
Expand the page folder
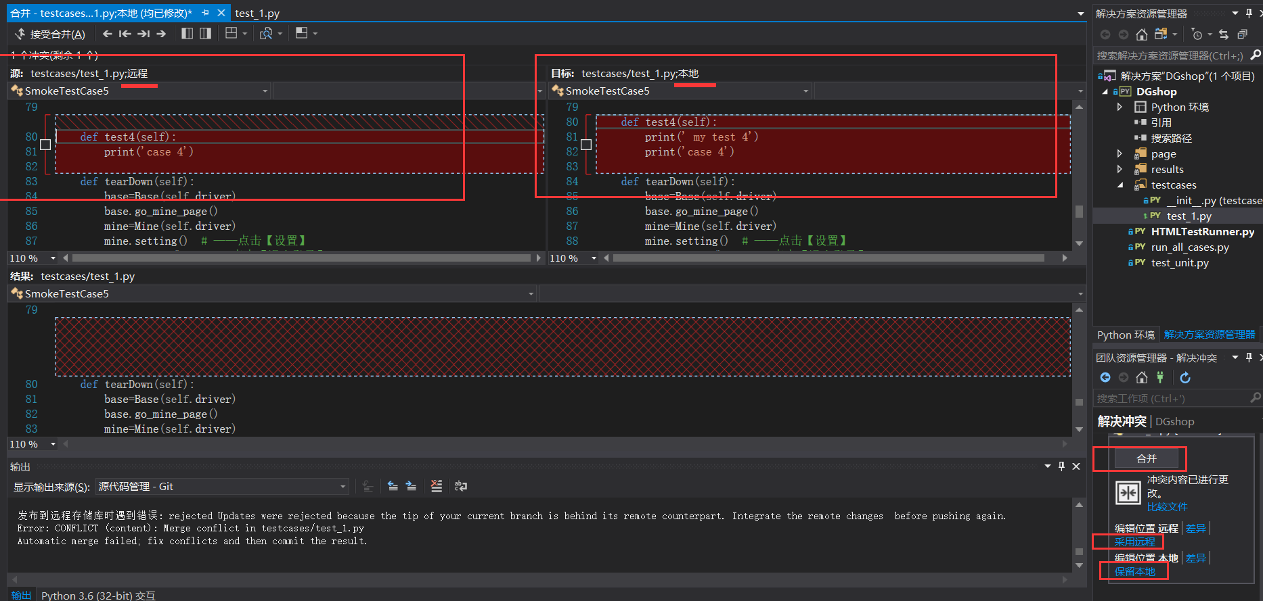tap(1120, 153)
